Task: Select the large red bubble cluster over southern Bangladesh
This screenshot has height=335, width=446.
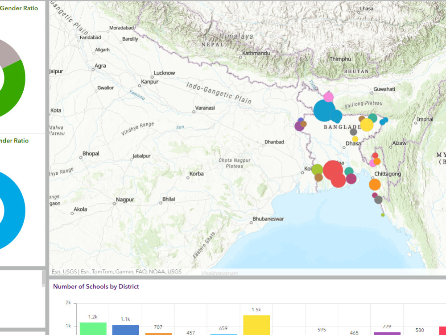Action: [334, 169]
